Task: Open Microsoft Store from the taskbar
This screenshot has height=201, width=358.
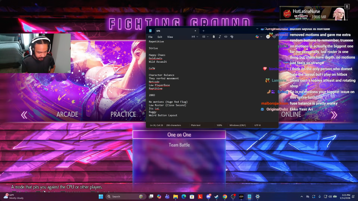Action: click(x=192, y=197)
